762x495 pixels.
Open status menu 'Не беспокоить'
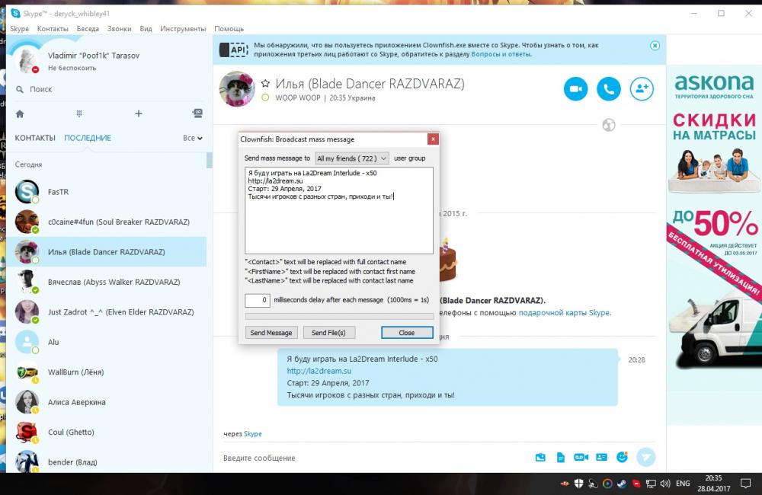[x=72, y=68]
